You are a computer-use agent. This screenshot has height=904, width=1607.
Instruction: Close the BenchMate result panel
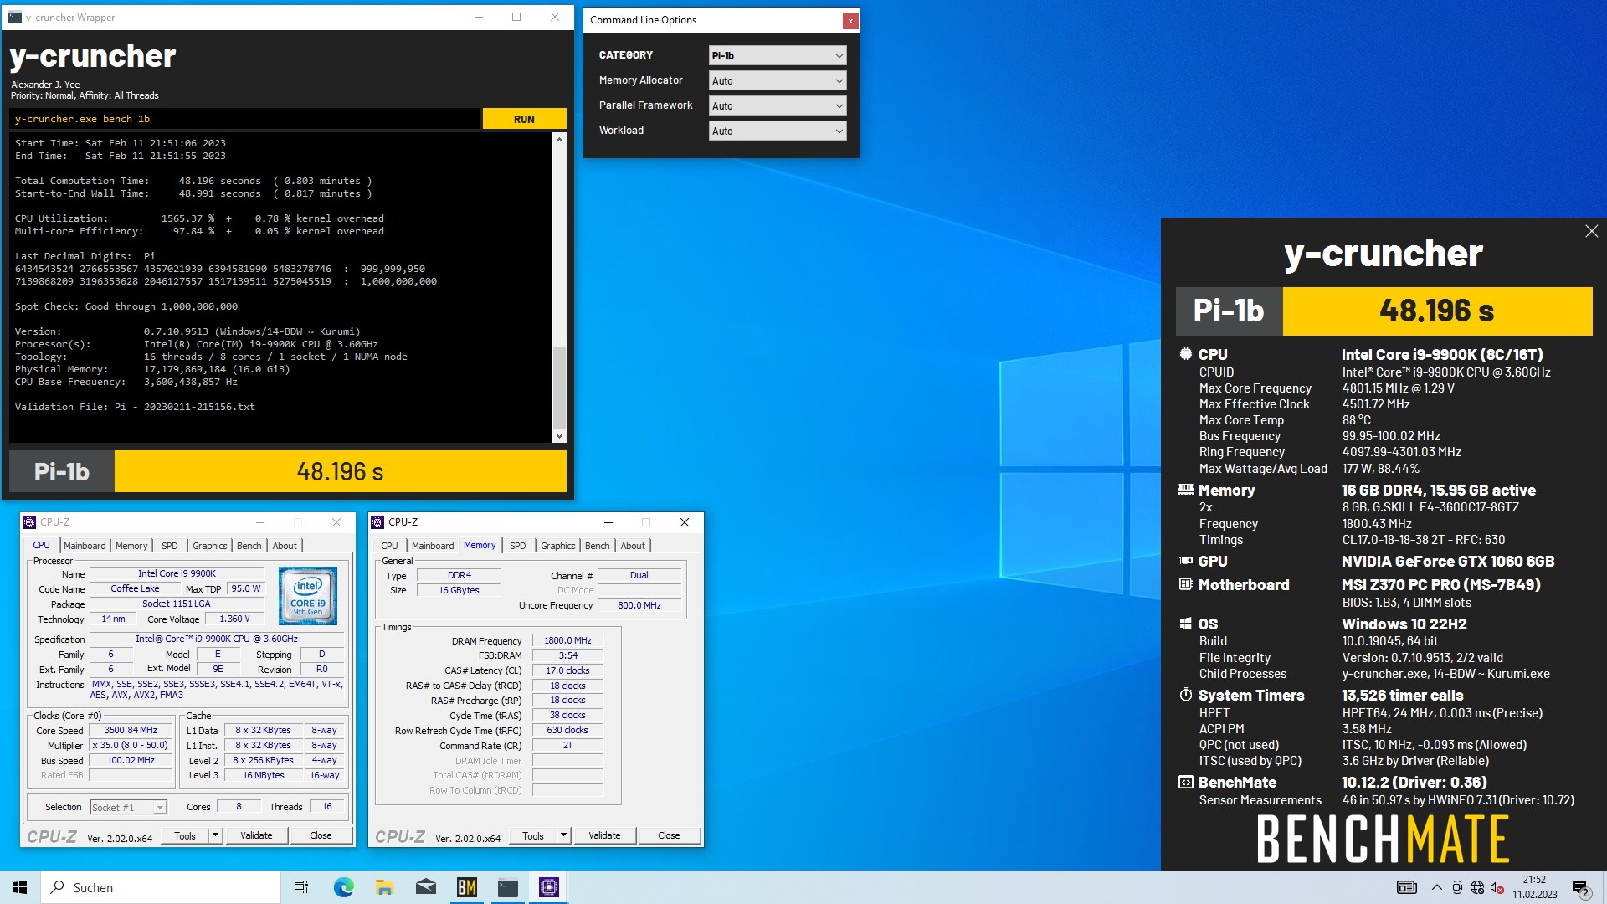coord(1591,231)
